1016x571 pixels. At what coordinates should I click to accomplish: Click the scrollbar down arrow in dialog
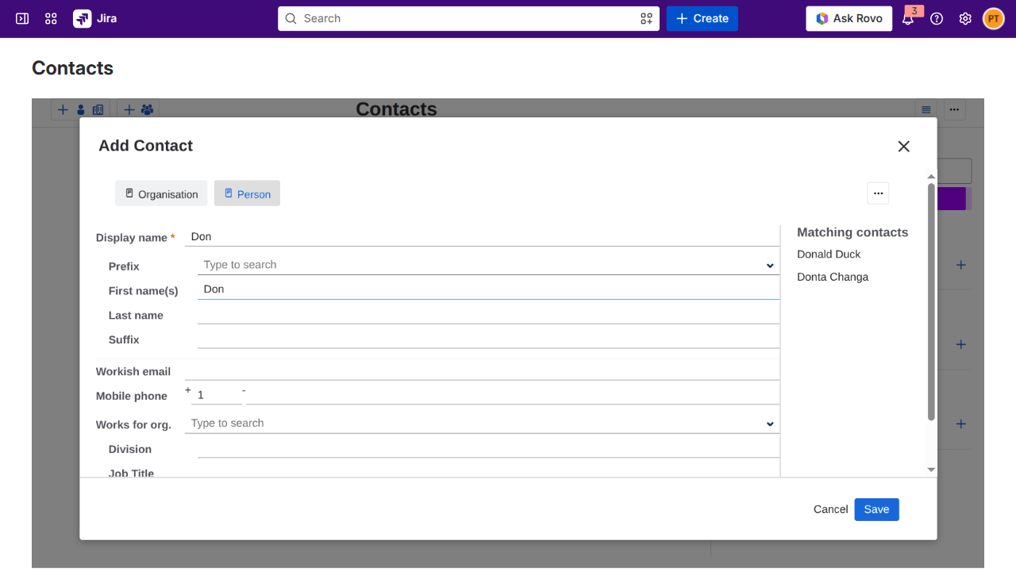[931, 470]
